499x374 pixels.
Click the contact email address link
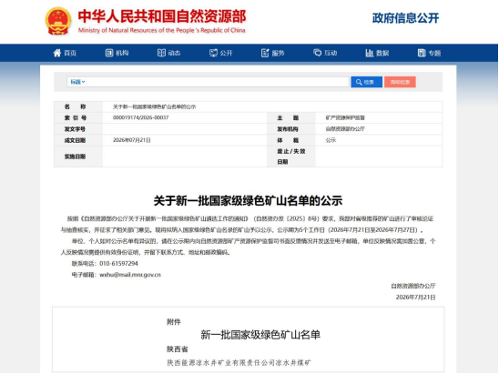click(x=130, y=275)
